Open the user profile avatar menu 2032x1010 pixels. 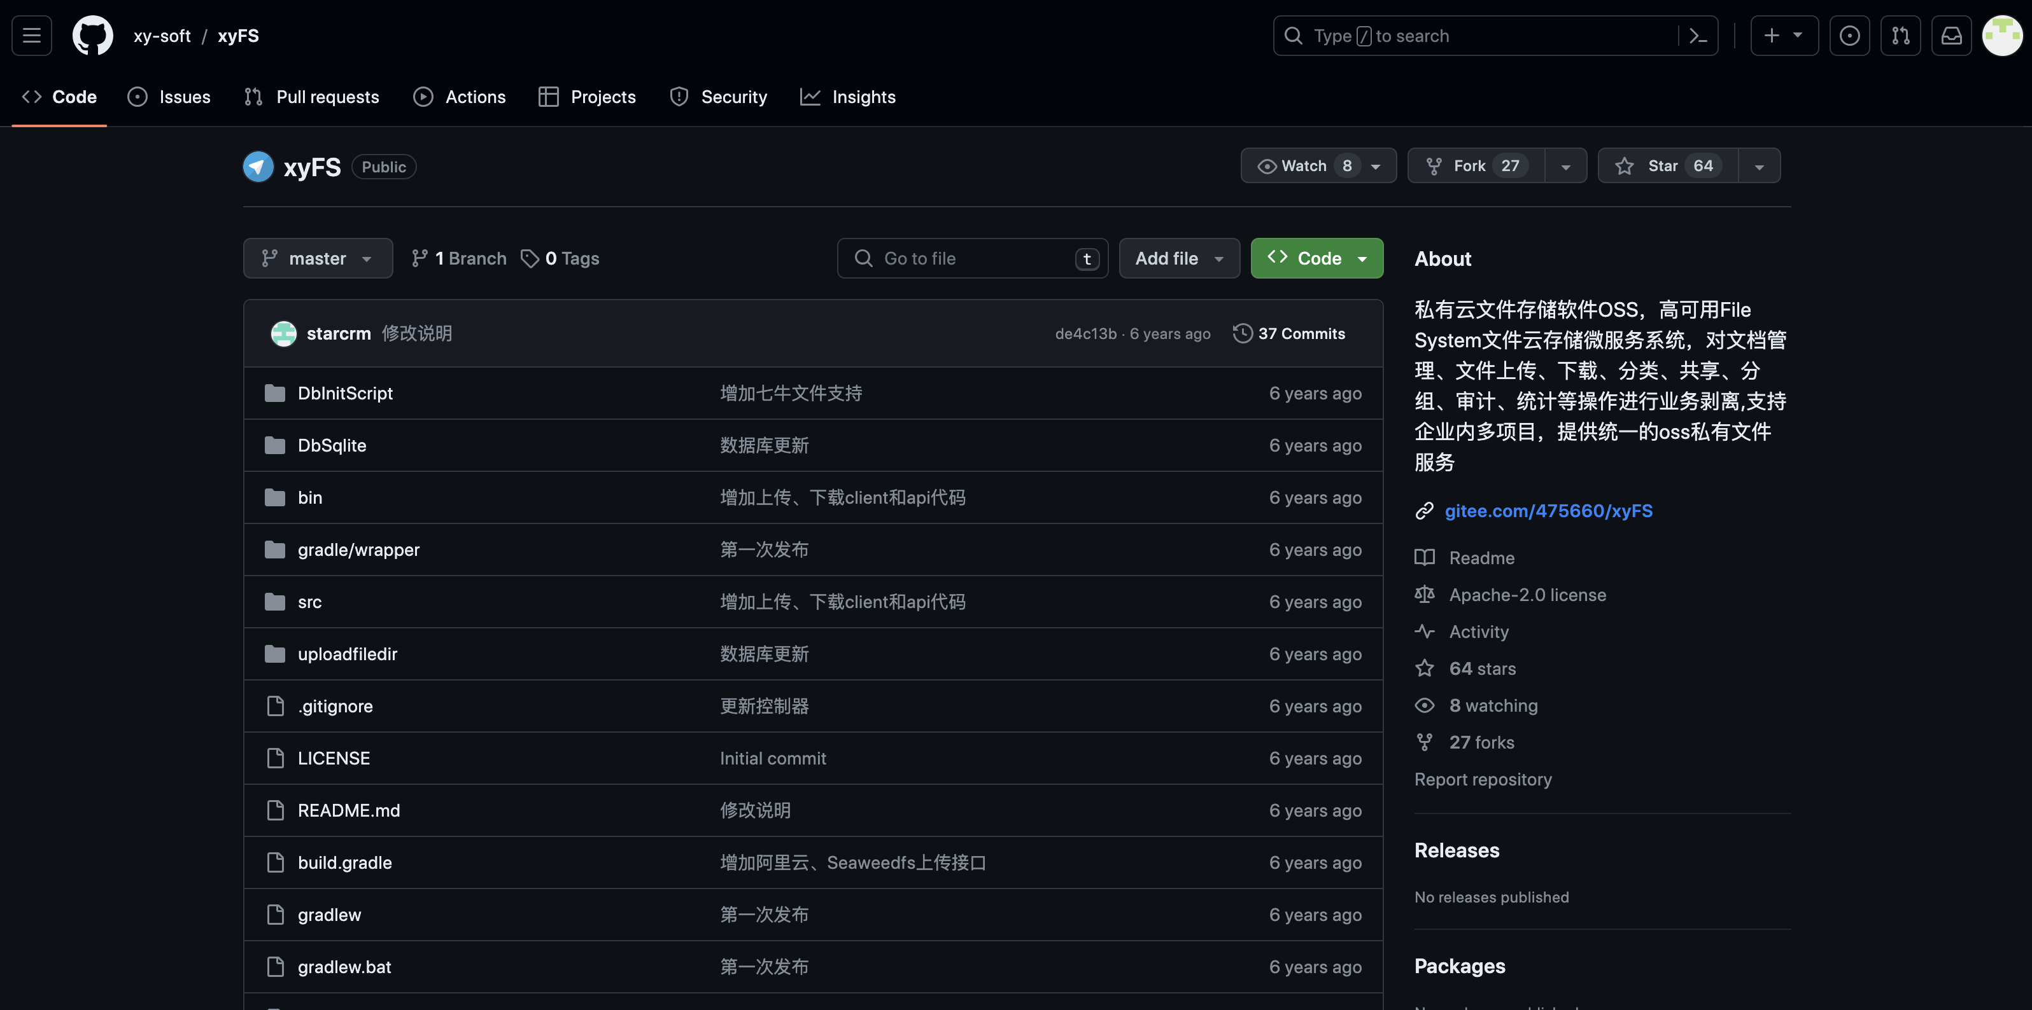coord(2002,36)
